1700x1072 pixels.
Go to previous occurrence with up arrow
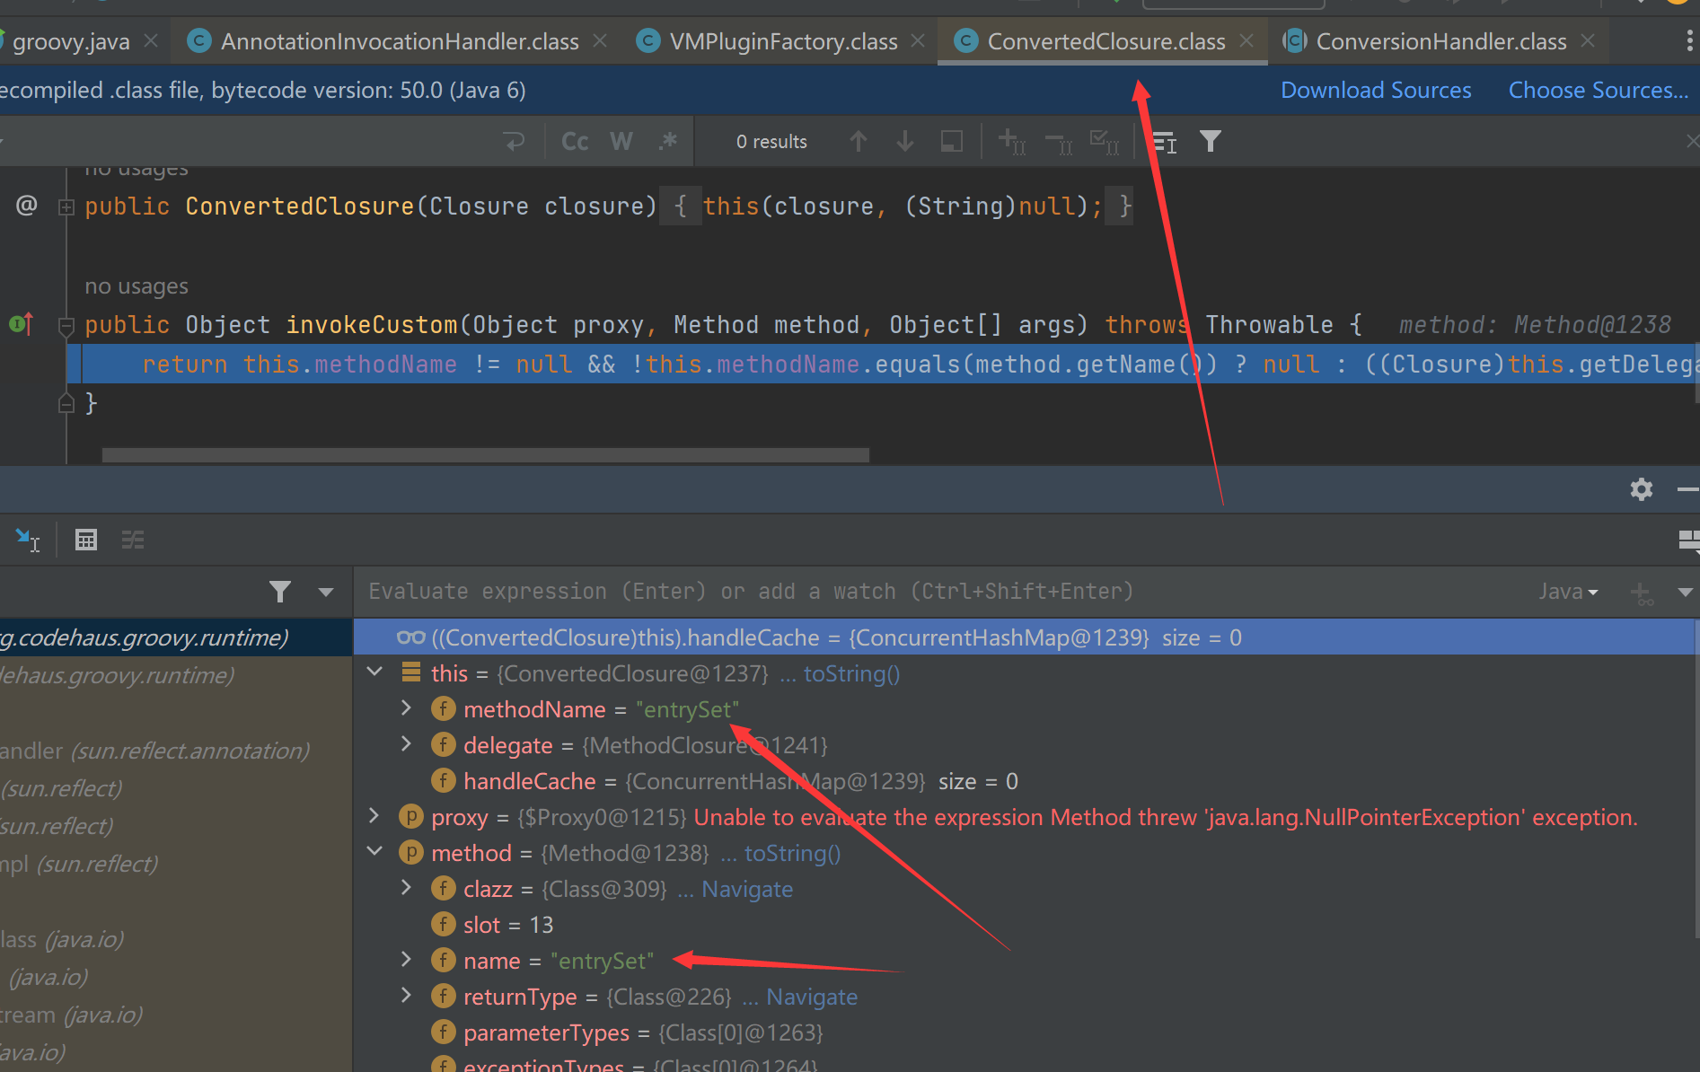coord(858,142)
